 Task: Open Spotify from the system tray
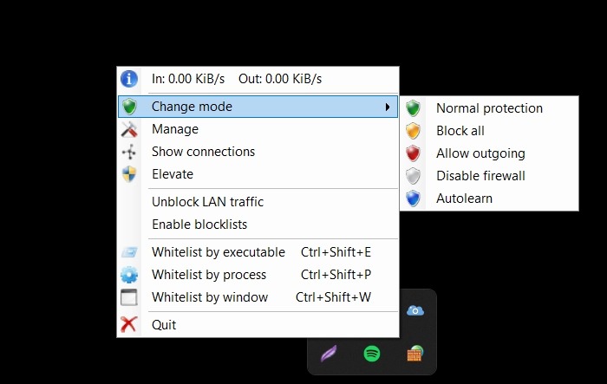coord(372,354)
